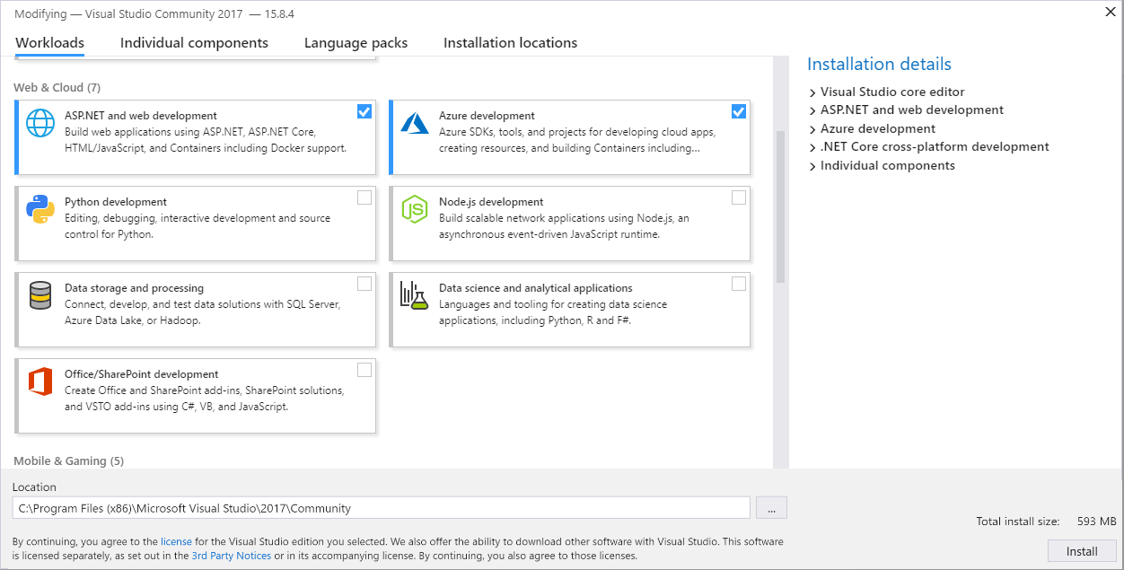
Task: Click the Office/SharePoint logo icon
Action: pos(40,381)
